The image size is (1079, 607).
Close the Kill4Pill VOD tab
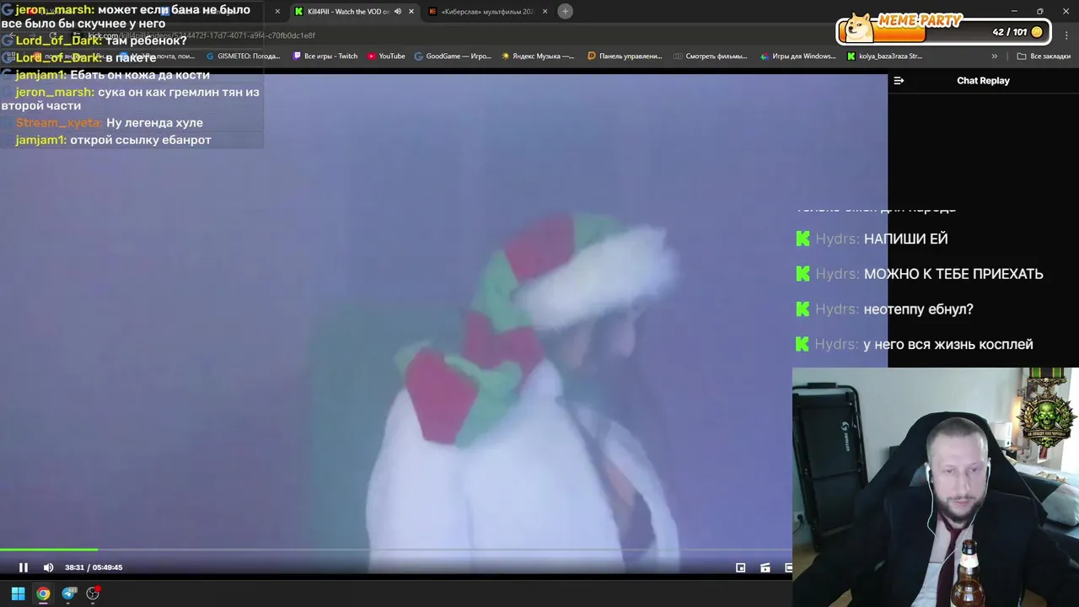coord(411,12)
